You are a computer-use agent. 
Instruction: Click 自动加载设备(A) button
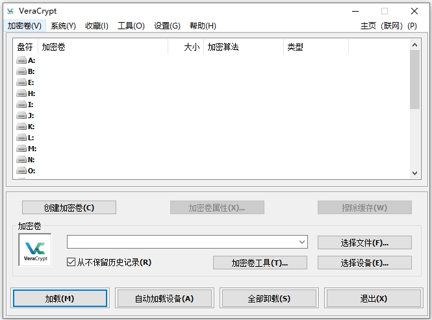point(164,298)
